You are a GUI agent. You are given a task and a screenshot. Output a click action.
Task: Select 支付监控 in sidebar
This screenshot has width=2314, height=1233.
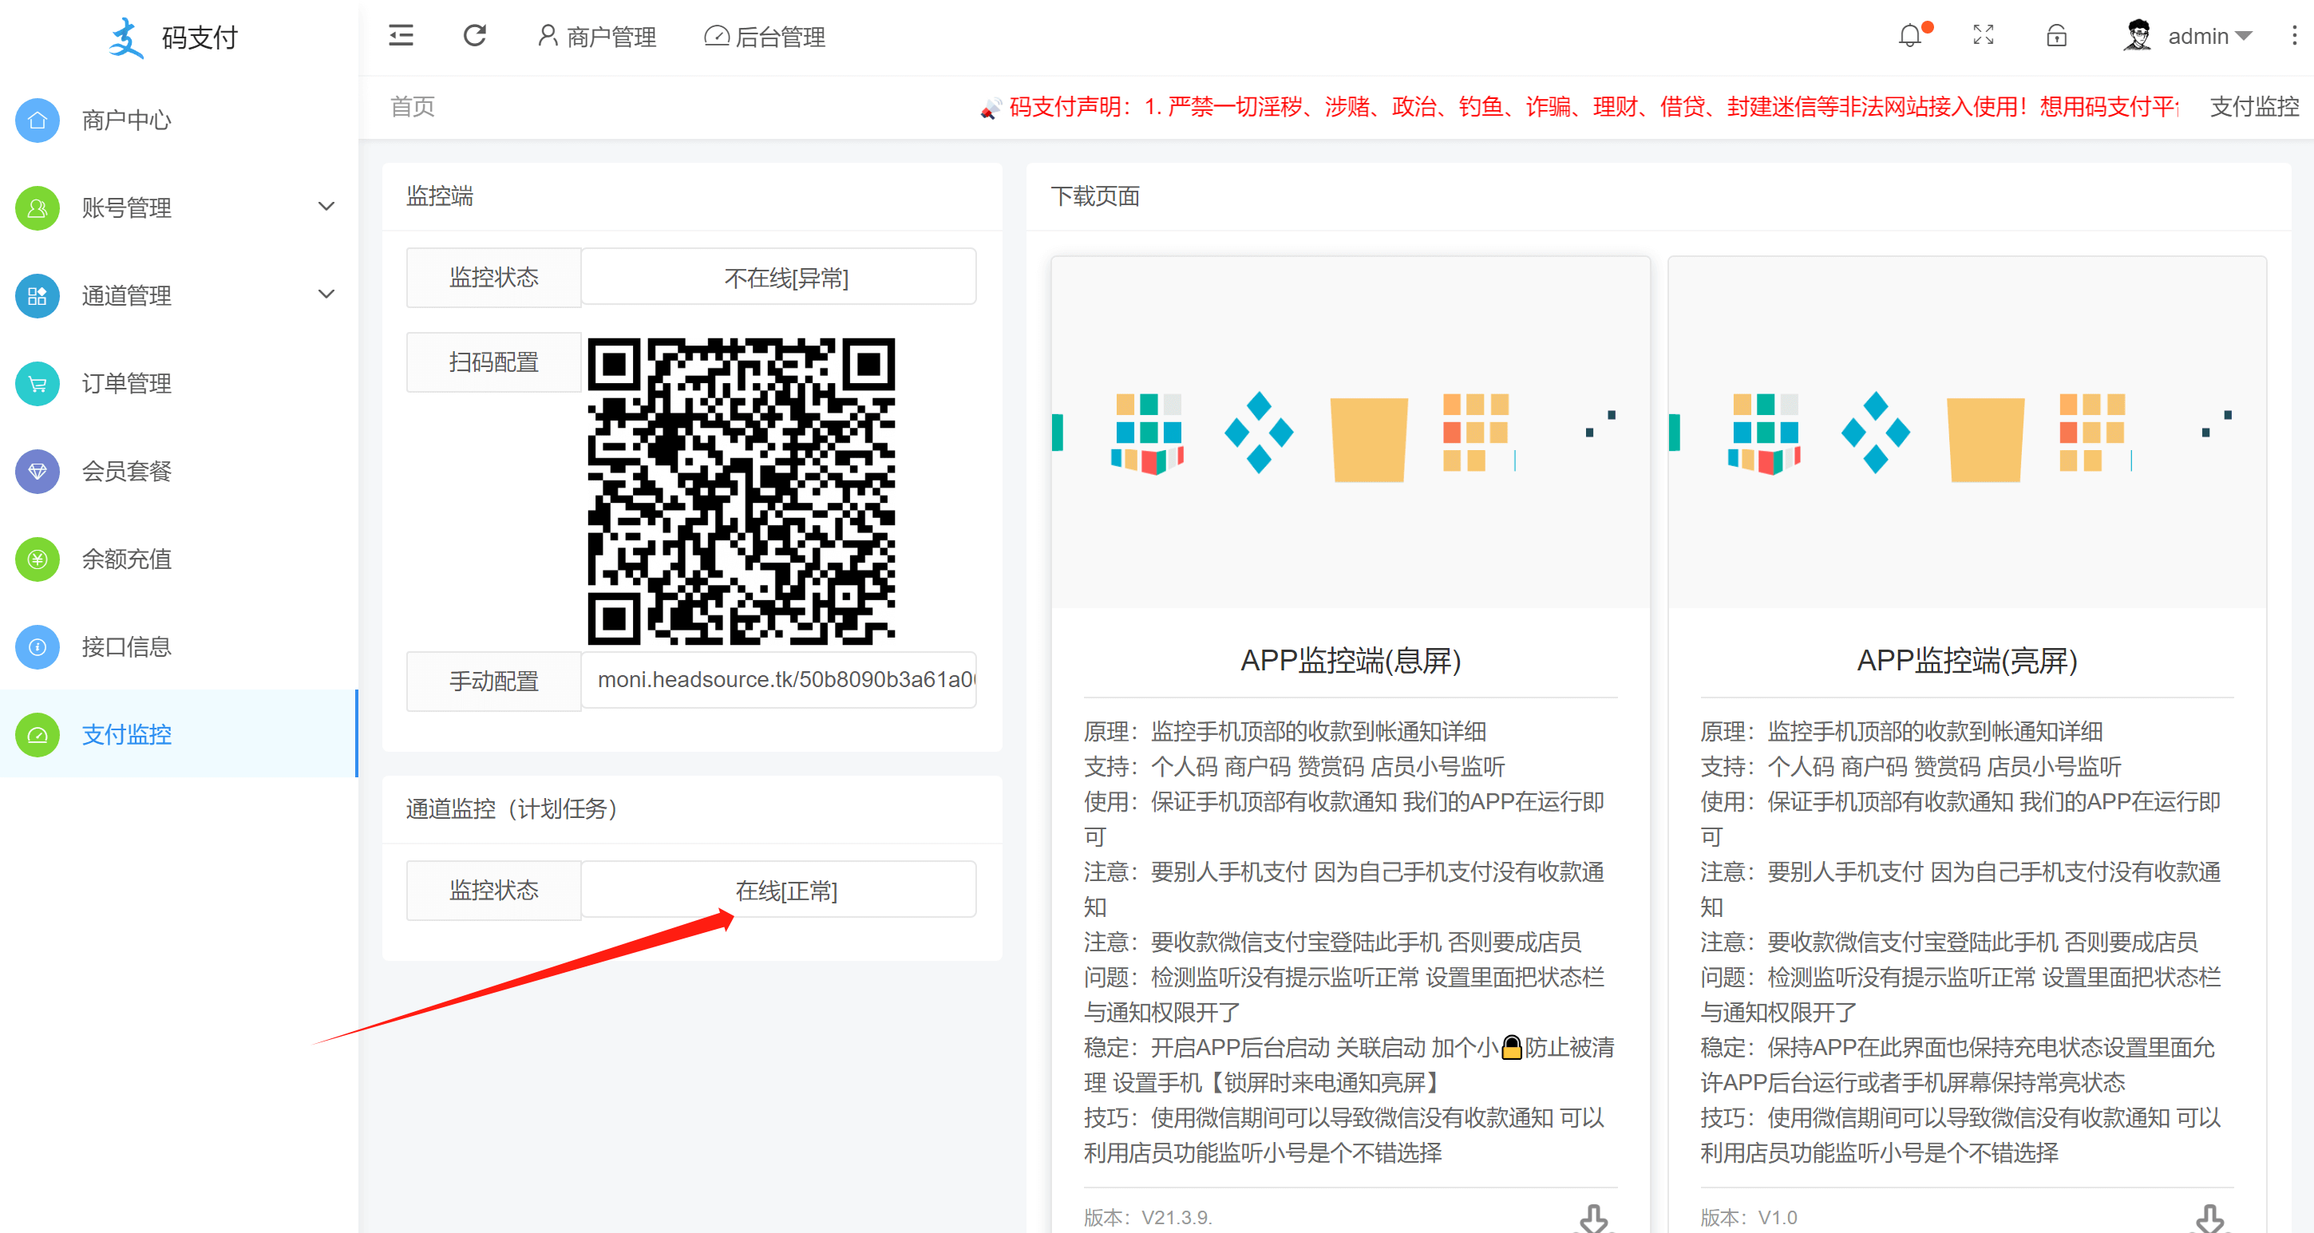pos(179,734)
